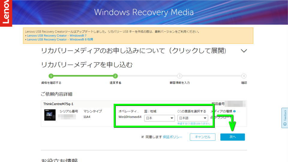The image size is (288, 162).
Task: Click the キャンセル button
Action: click(202, 137)
